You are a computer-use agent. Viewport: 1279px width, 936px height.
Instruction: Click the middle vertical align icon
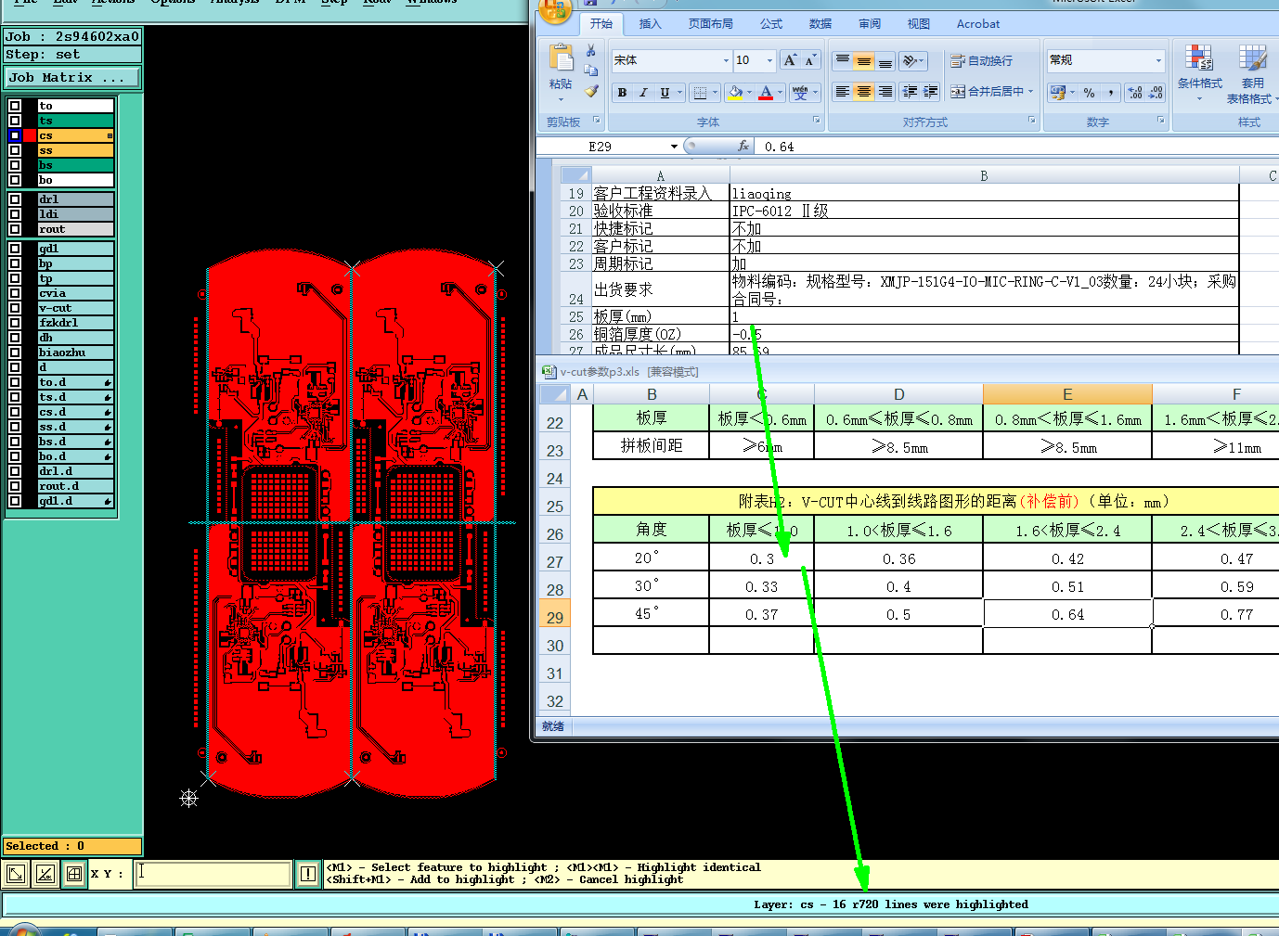coord(863,61)
